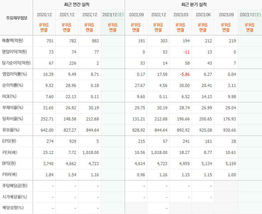Click the 매출액(억원) row label
Image resolution: width=262 pixels, height=214 pixels.
pyautogui.click(x=13, y=41)
